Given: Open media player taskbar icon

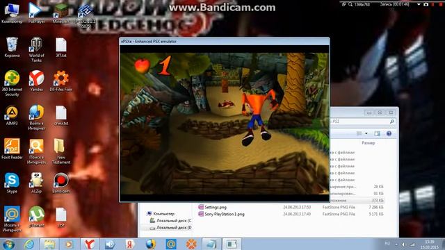Looking at the screenshot, I should point(70,244).
